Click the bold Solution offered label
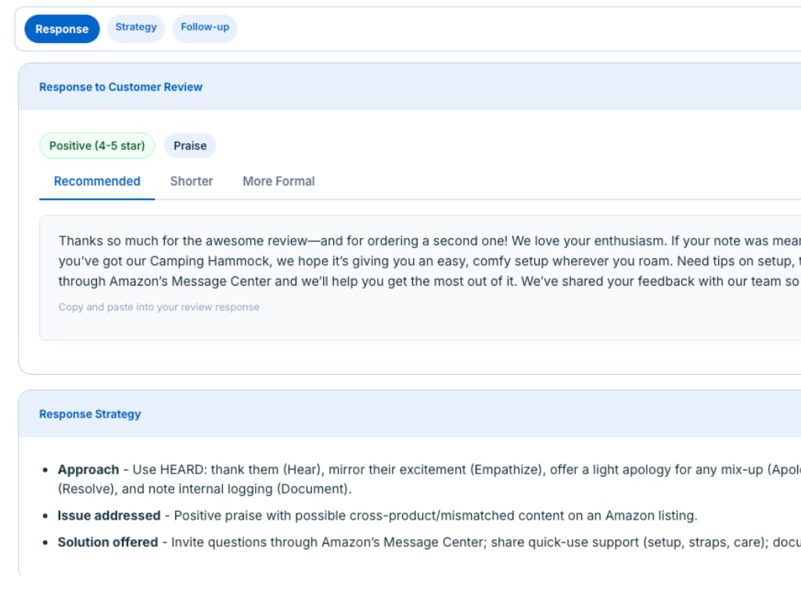 tap(108, 542)
